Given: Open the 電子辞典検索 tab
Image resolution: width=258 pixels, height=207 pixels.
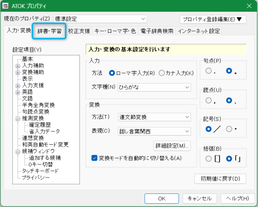Looking at the screenshot, I should click(x=157, y=31).
